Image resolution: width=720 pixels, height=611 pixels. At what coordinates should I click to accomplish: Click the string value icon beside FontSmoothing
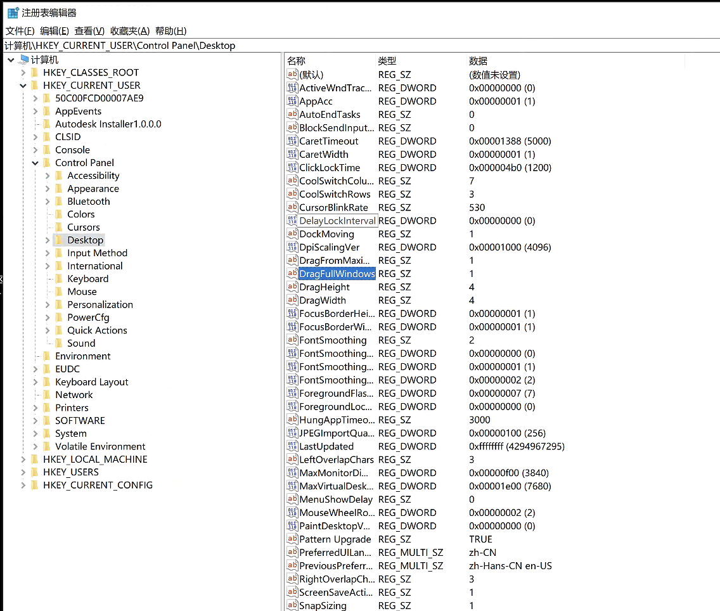pyautogui.click(x=292, y=340)
